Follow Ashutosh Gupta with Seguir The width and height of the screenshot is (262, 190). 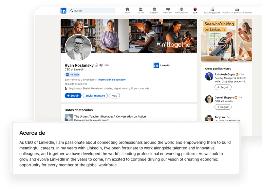click(x=223, y=87)
